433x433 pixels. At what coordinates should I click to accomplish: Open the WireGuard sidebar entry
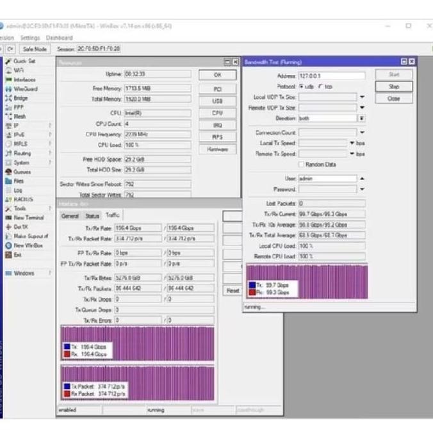[x=25, y=89]
